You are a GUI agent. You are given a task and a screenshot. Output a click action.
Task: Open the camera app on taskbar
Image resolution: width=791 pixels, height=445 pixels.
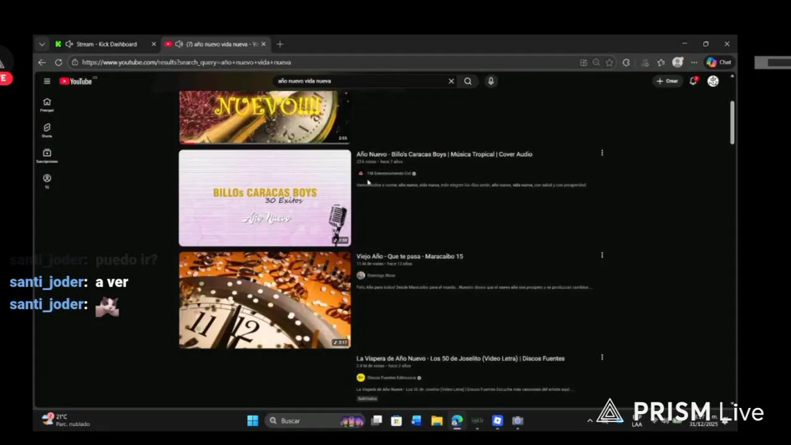point(518,421)
